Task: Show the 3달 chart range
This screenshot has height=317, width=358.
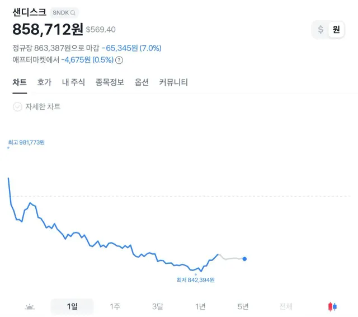Action: coord(158,306)
